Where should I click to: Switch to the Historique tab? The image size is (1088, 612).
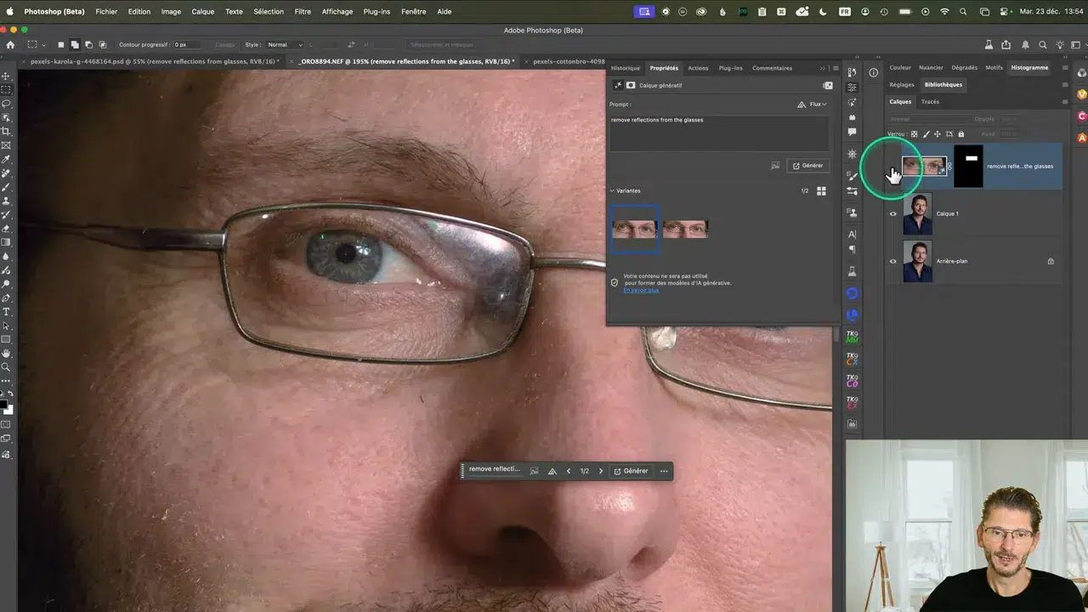[625, 68]
